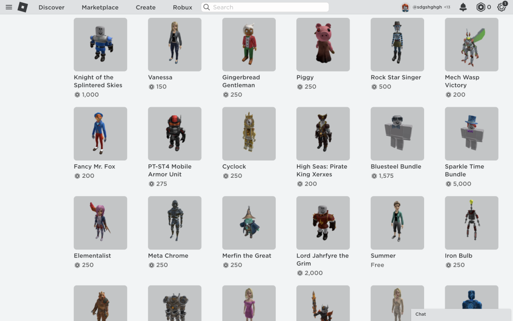Click the user avatar headshot icon
Viewport: 513px width, 321px height.
pyautogui.click(x=405, y=7)
